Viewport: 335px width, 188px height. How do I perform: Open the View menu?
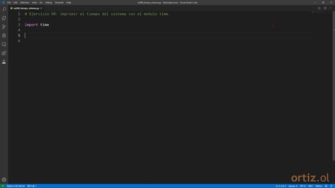[x=34, y=3]
